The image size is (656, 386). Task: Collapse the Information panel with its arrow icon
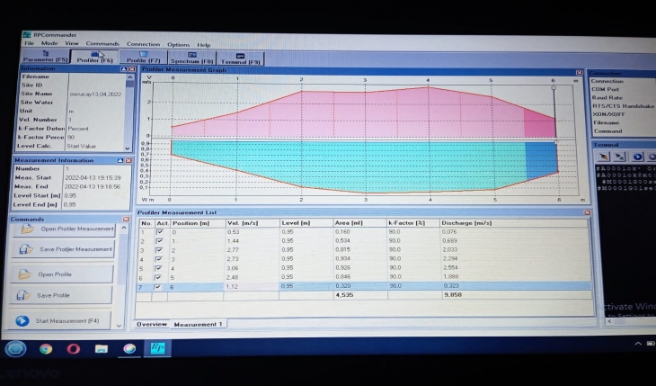pyautogui.click(x=124, y=69)
